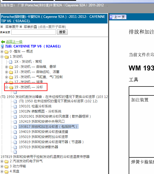Open 10 -发动机 — 曲轴箱、悬架 folder label
This screenshot has width=154, height=174.
(35, 67)
